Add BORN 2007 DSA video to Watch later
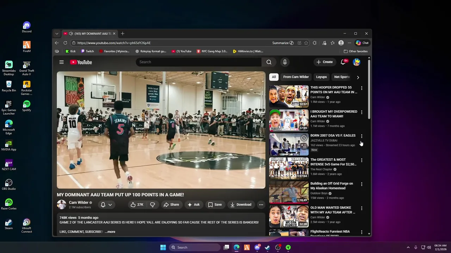Screen dimensions: 451x253 coord(304,138)
